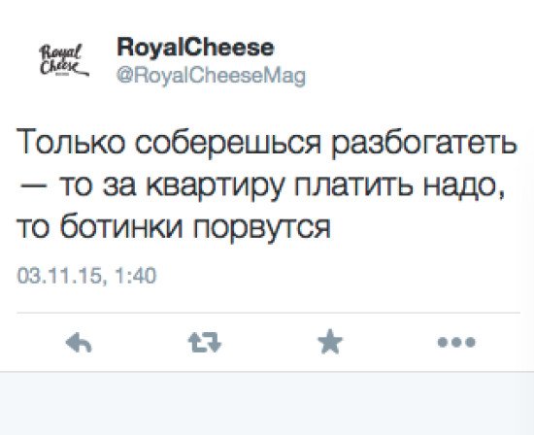Retweet this RoyalCheese tweet
Screen dimensions: 534x435
[x=205, y=342]
